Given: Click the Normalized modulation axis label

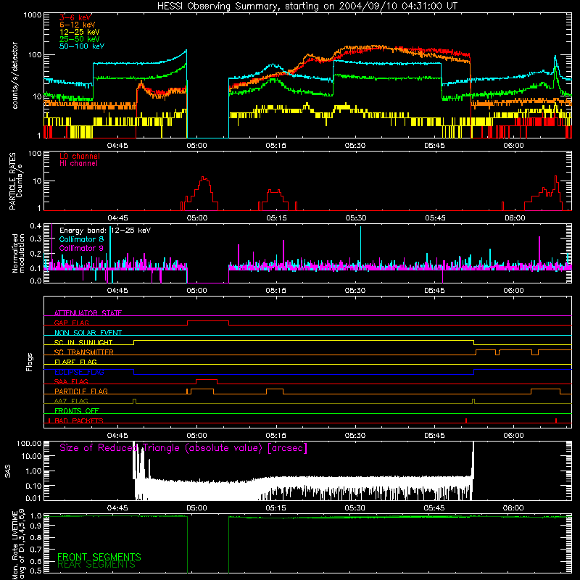Looking at the screenshot, I should (18, 253).
